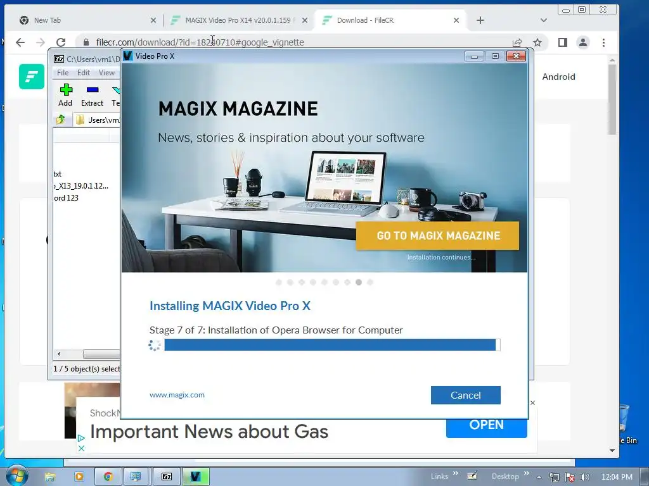The height and width of the screenshot is (486, 649).
Task: Open File Explorer from the taskbar
Action: pyautogui.click(x=50, y=477)
